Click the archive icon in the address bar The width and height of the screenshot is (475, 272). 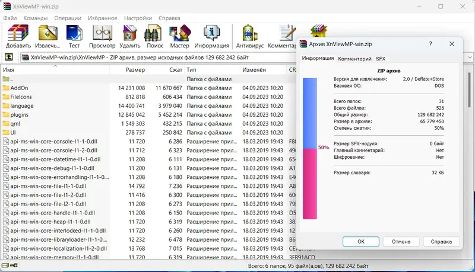(x=26, y=57)
